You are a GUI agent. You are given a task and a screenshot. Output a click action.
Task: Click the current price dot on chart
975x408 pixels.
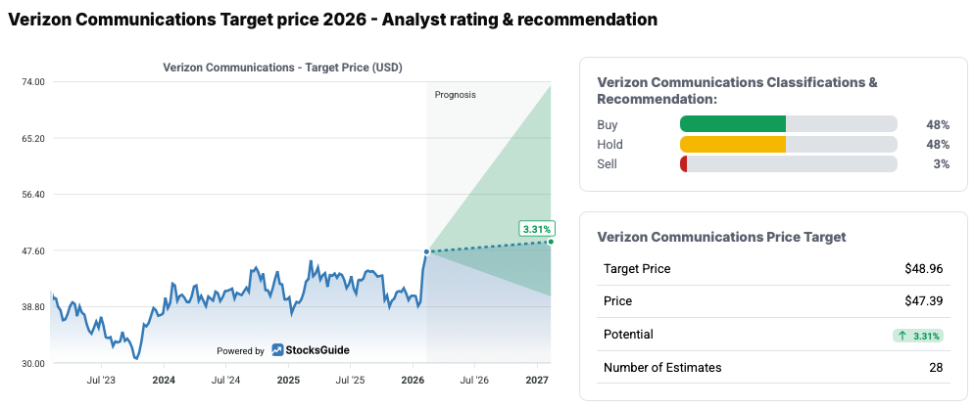[x=427, y=251]
